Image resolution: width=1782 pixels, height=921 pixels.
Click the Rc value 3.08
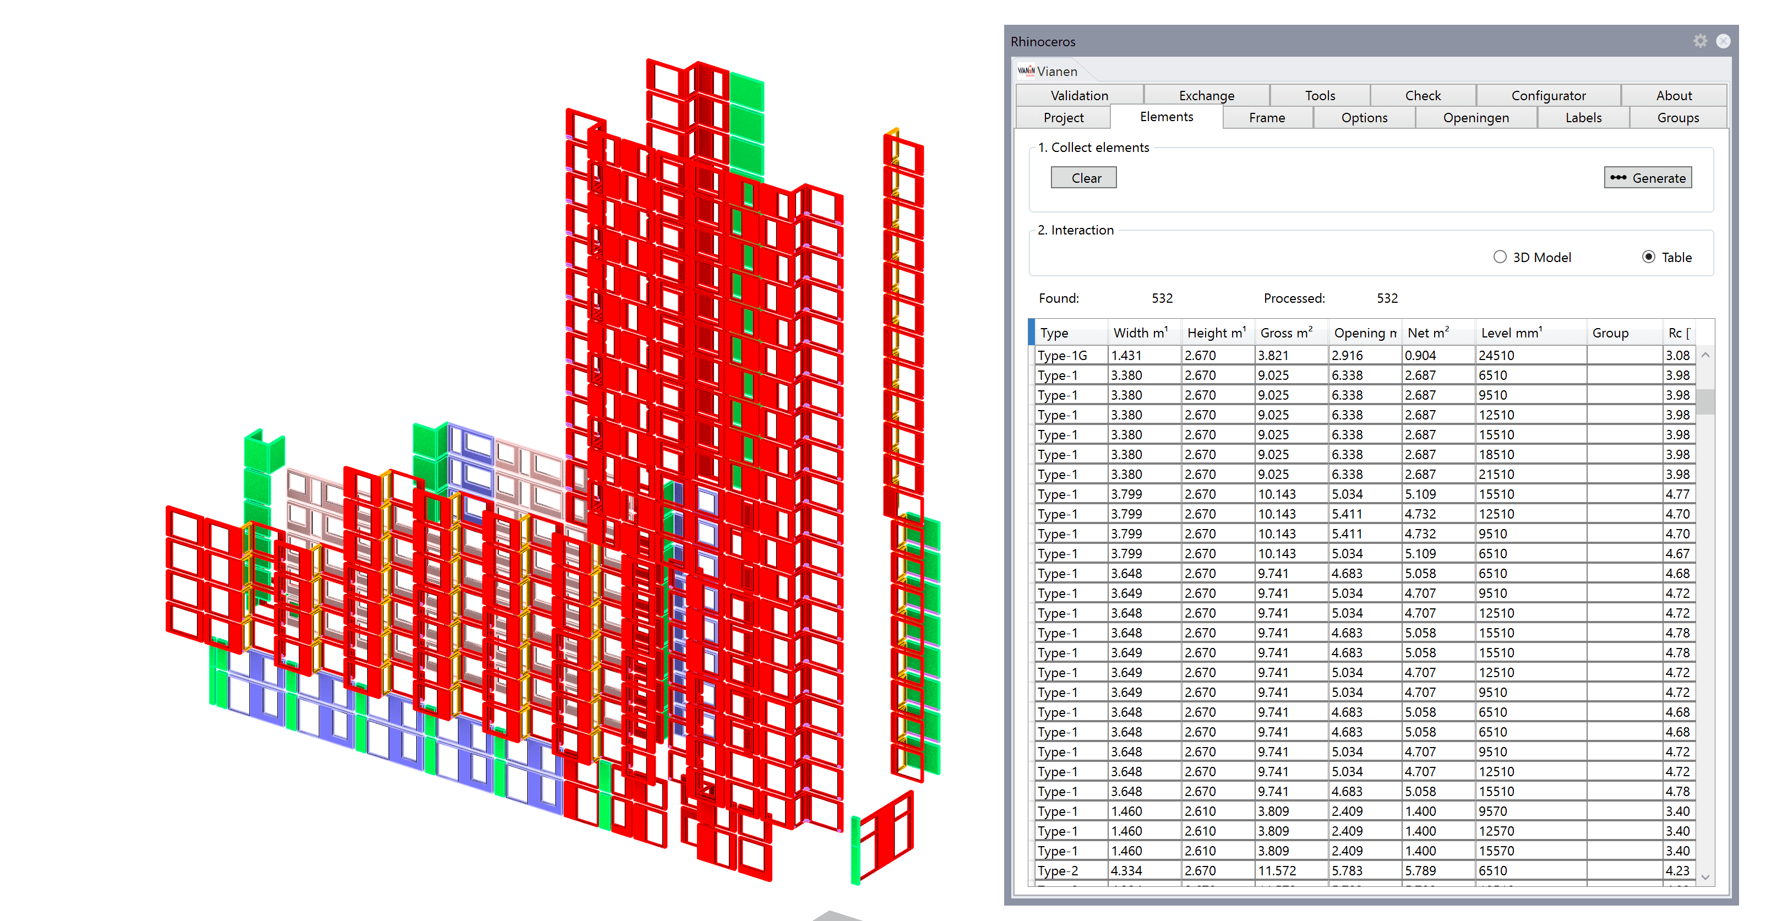click(1679, 355)
